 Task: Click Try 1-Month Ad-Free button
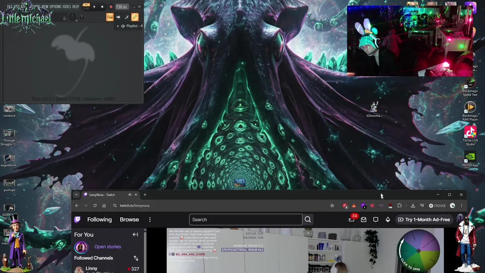(x=424, y=220)
